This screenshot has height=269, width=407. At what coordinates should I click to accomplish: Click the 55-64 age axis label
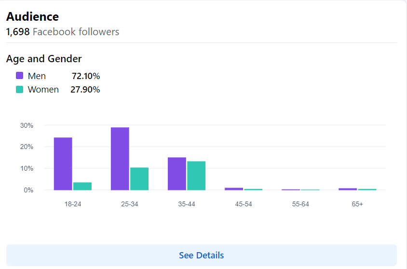(300, 204)
